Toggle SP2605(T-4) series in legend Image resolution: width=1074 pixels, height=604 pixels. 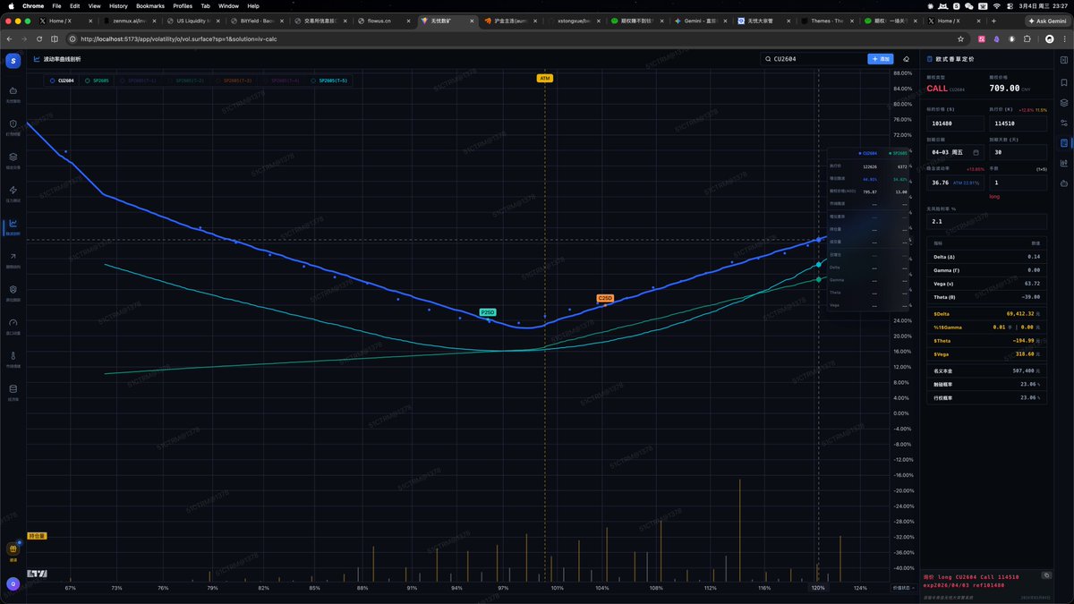pyautogui.click(x=281, y=81)
